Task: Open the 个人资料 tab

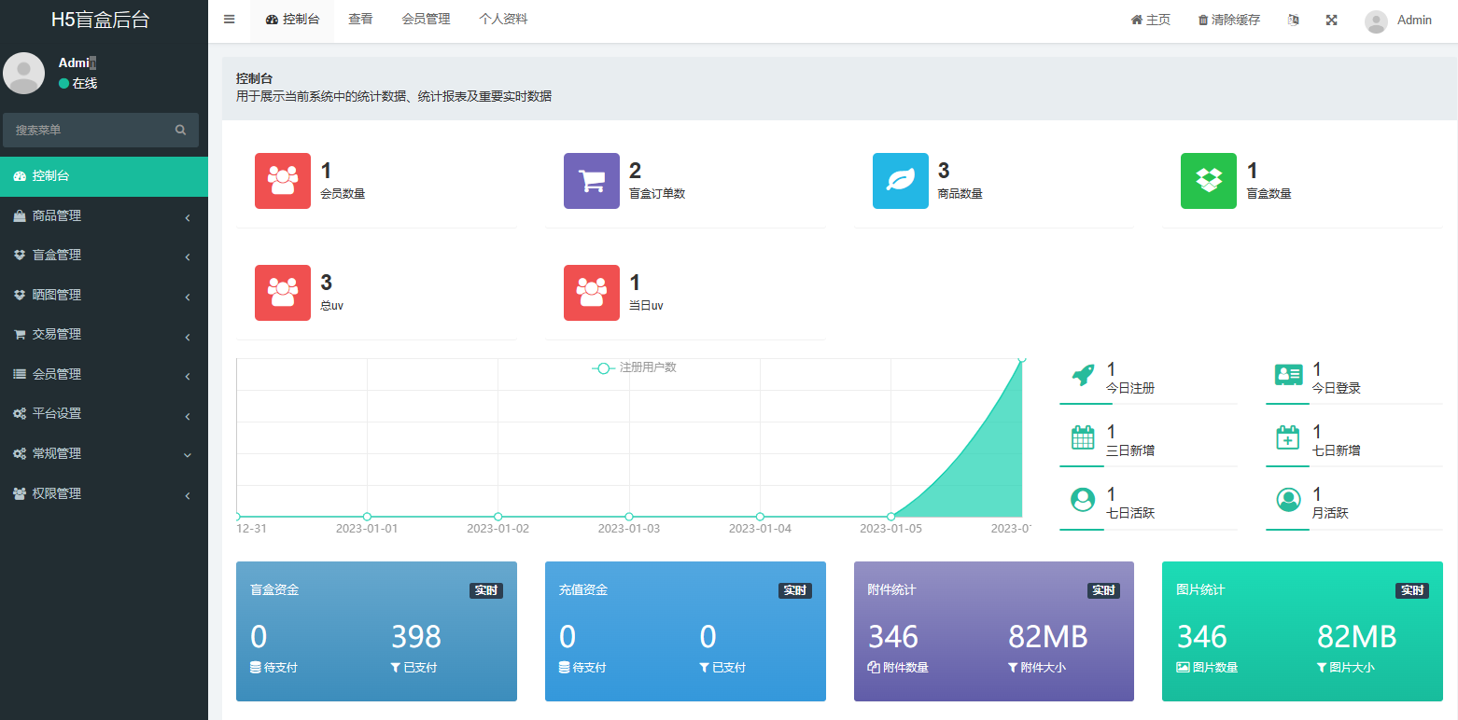Action: click(503, 20)
